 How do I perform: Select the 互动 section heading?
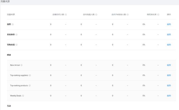coord(9,106)
